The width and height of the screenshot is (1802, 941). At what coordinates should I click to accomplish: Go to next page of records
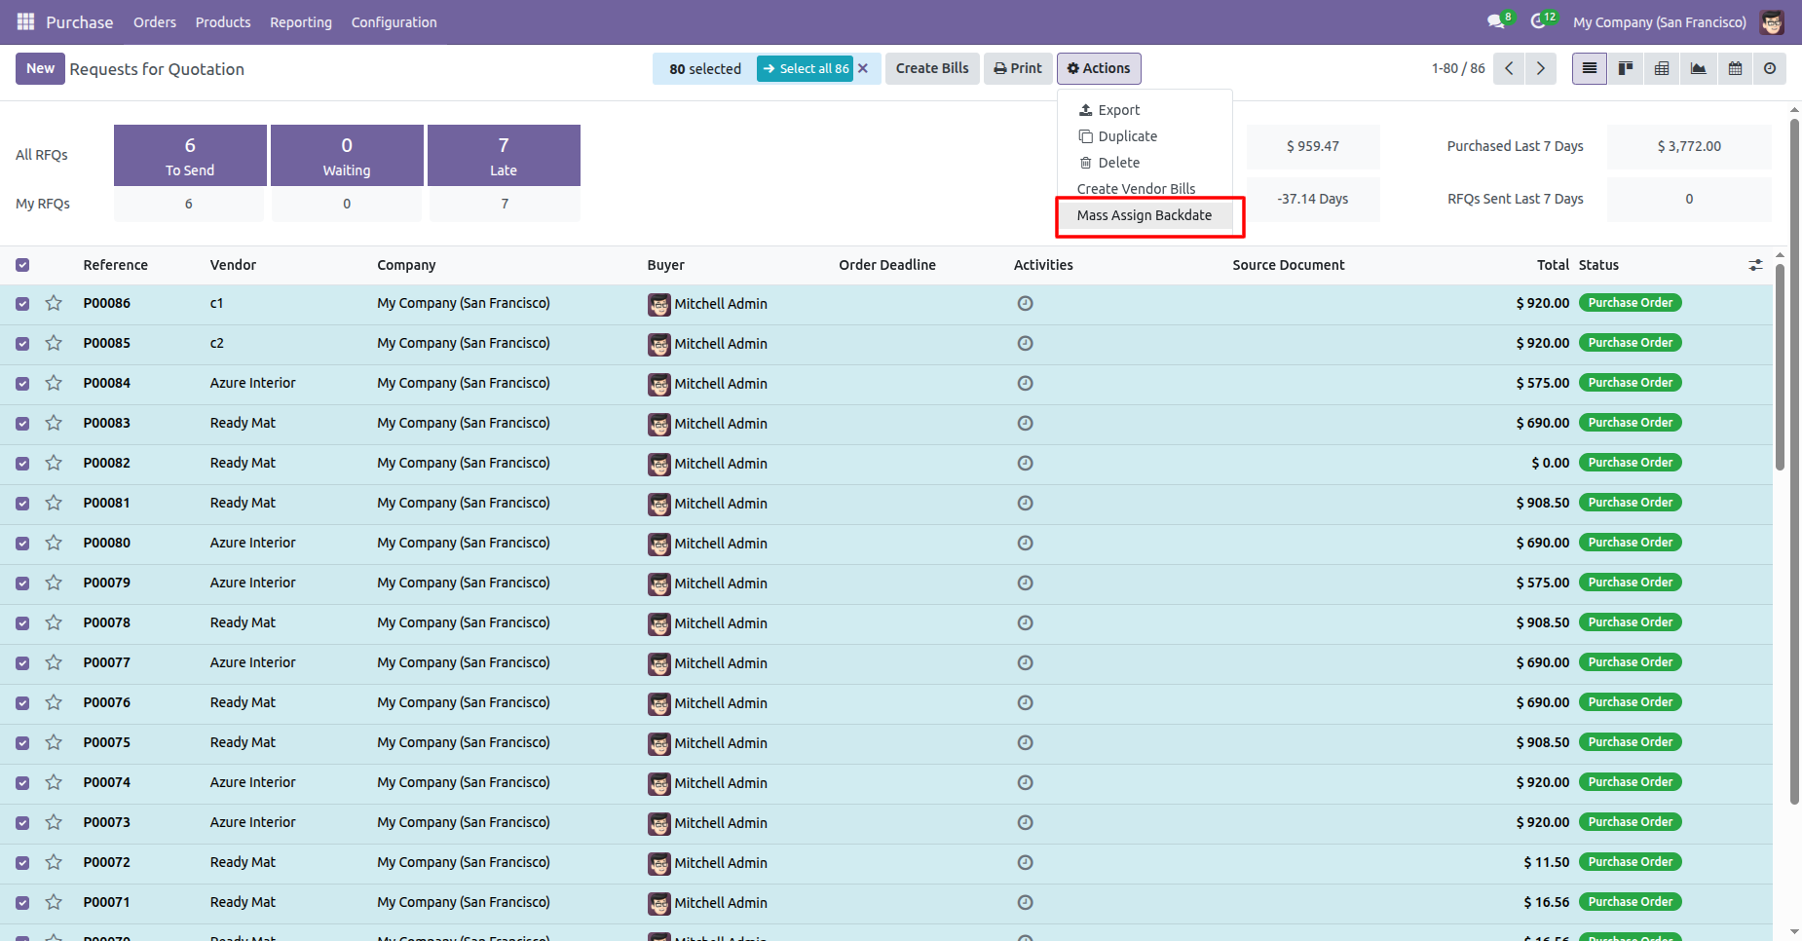click(1540, 68)
